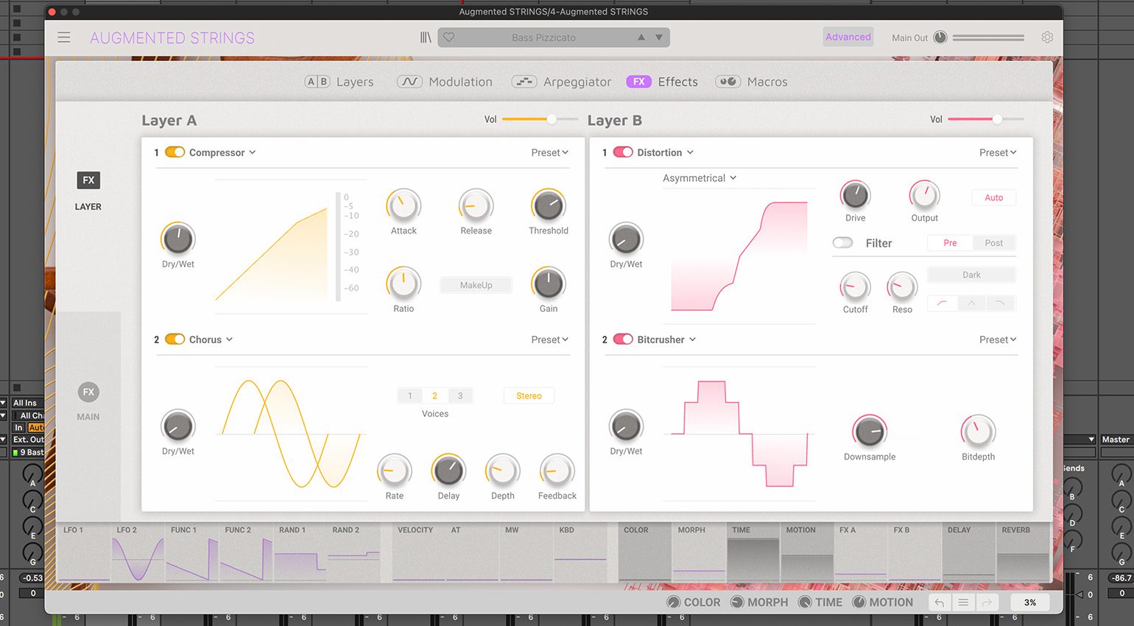Click Chorus Feedback knob
The image size is (1134, 626).
(557, 471)
